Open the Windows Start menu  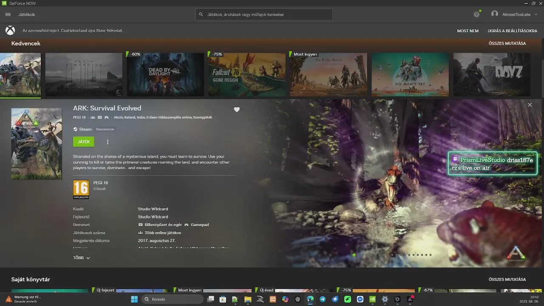[x=134, y=299]
